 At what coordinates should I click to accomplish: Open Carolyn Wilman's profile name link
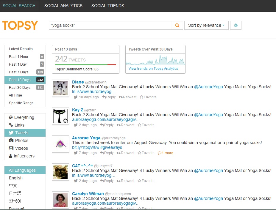88,194
